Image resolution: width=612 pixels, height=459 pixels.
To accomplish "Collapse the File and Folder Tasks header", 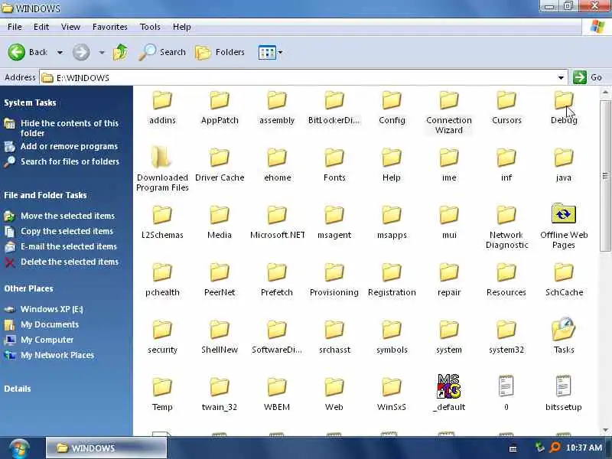I will (45, 195).
